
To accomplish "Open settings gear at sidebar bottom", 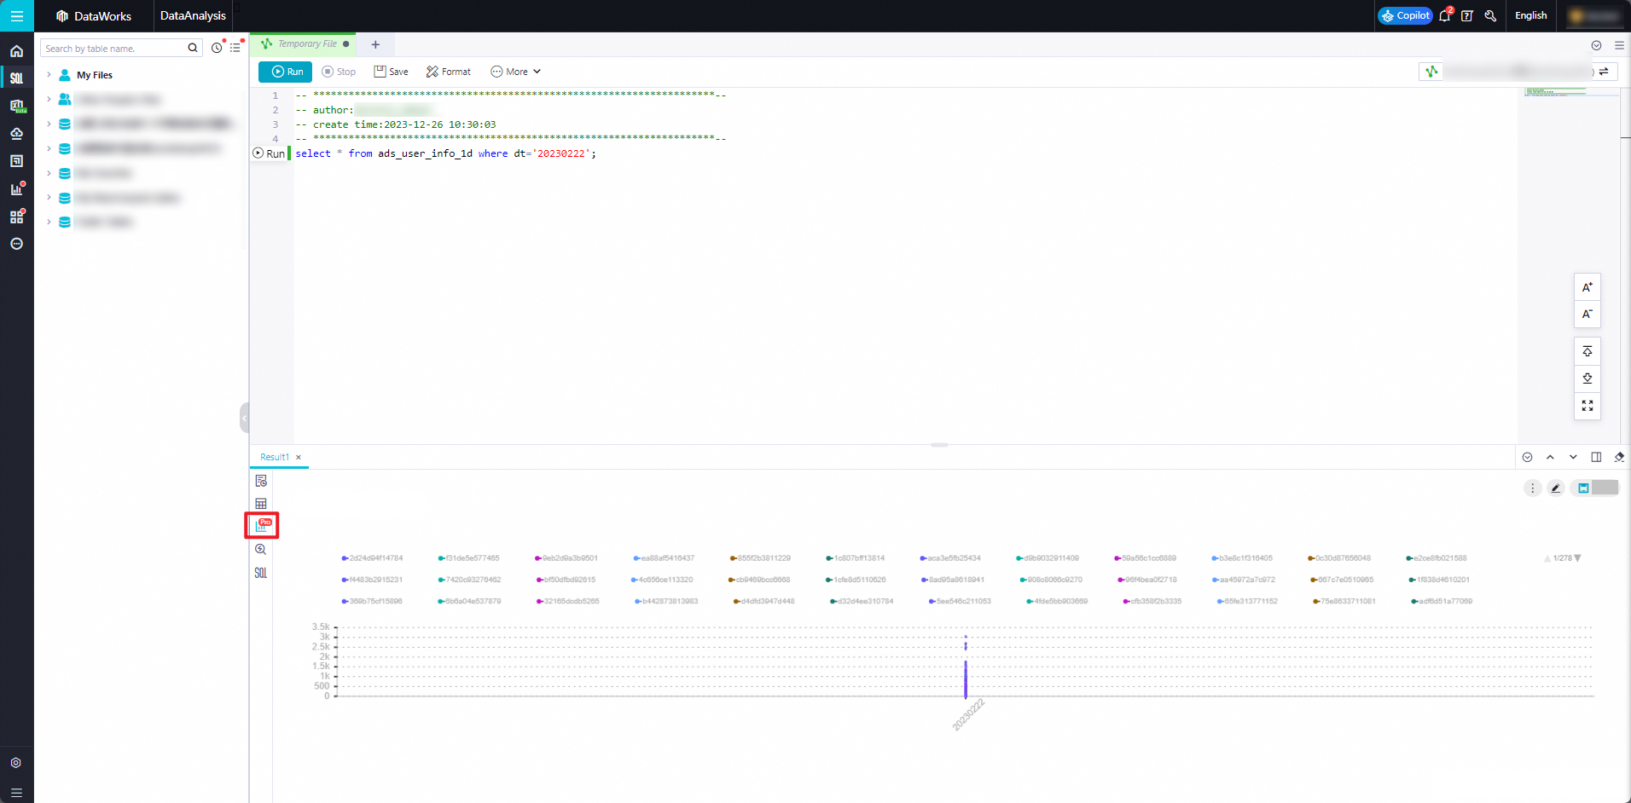I will 16,763.
